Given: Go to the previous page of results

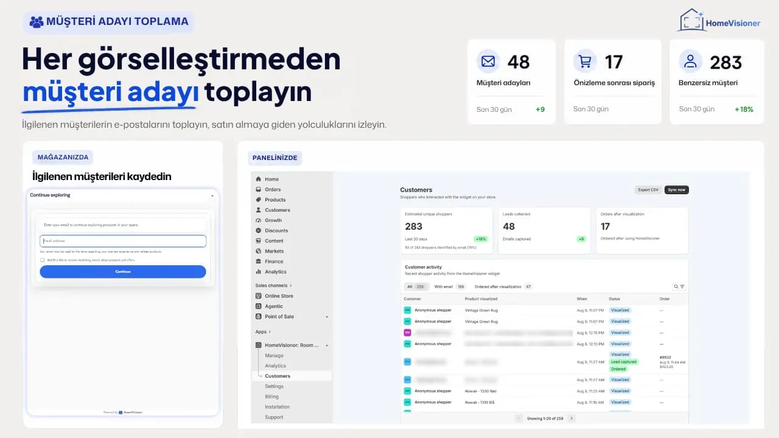Looking at the screenshot, I should 519,419.
